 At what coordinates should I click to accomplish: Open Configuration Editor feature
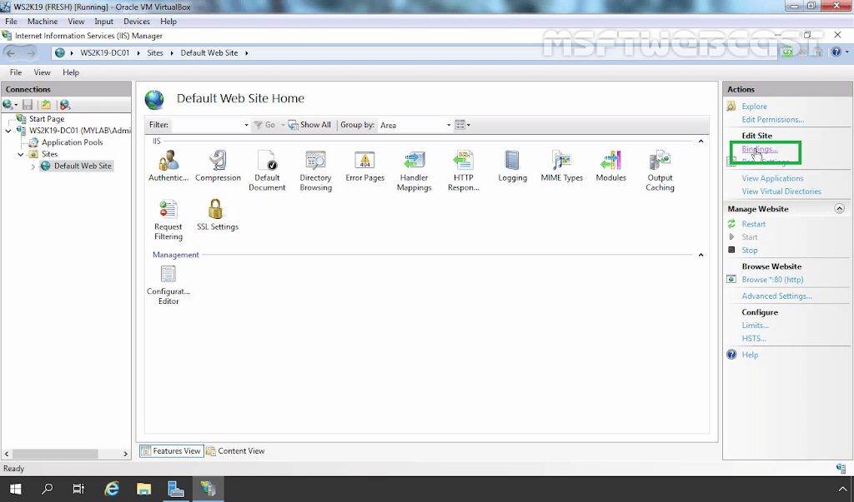[168, 285]
